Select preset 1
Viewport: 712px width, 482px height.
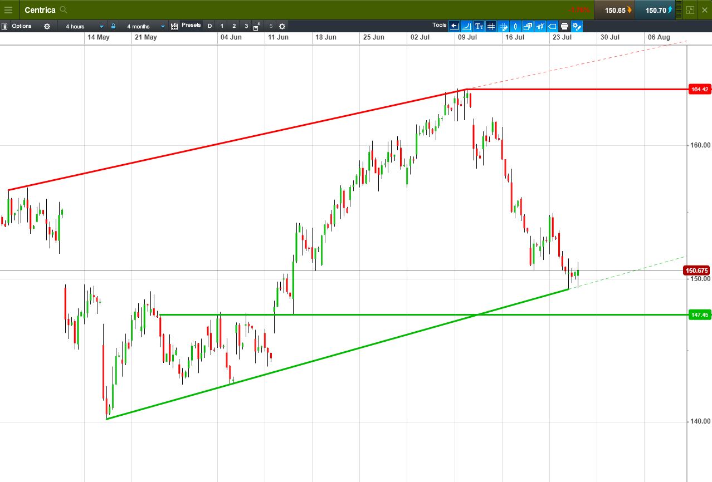[x=222, y=26]
